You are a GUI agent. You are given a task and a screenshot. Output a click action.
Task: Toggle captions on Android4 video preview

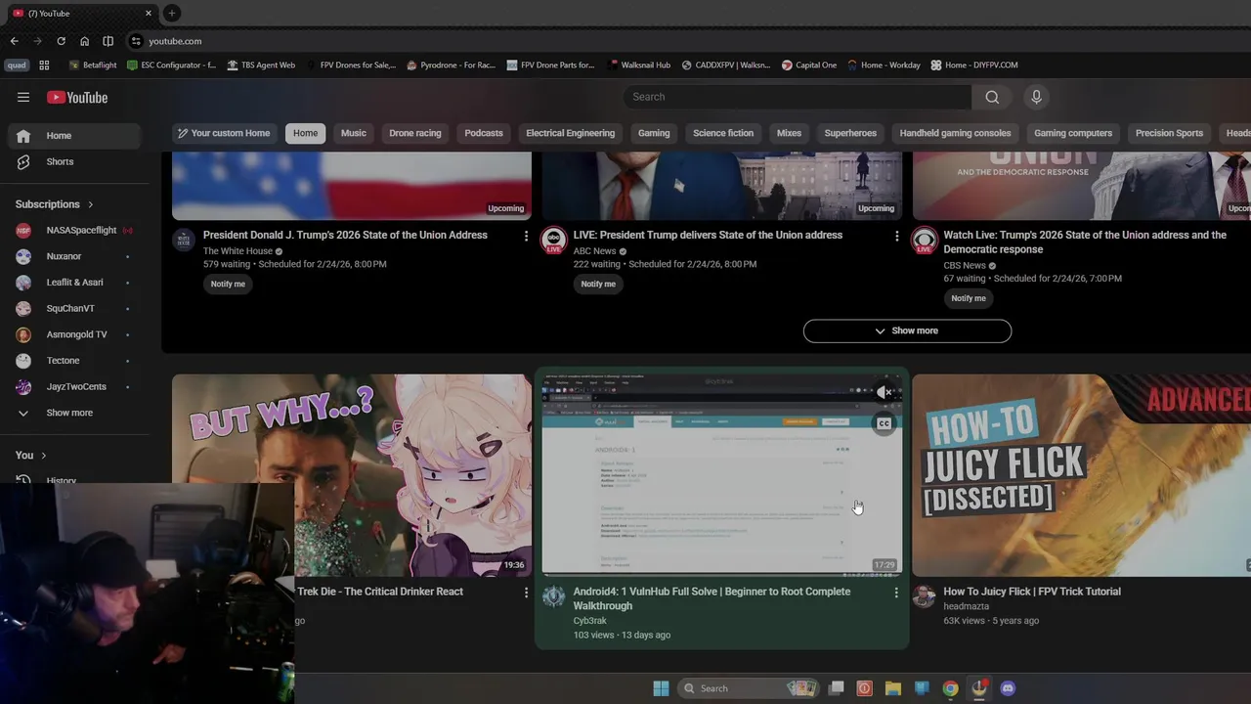[x=884, y=424]
